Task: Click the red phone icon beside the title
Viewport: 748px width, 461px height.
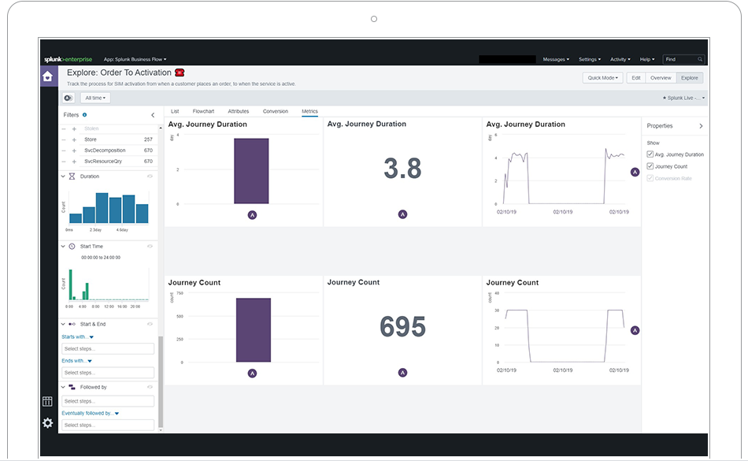Action: pos(179,72)
